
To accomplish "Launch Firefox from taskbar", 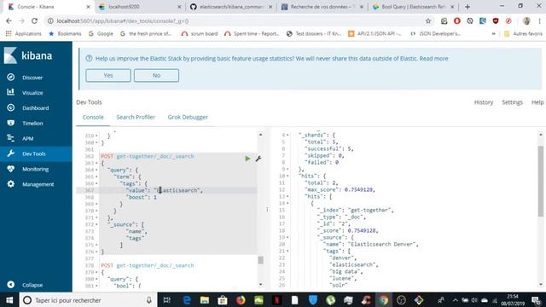I will [x=241, y=300].
